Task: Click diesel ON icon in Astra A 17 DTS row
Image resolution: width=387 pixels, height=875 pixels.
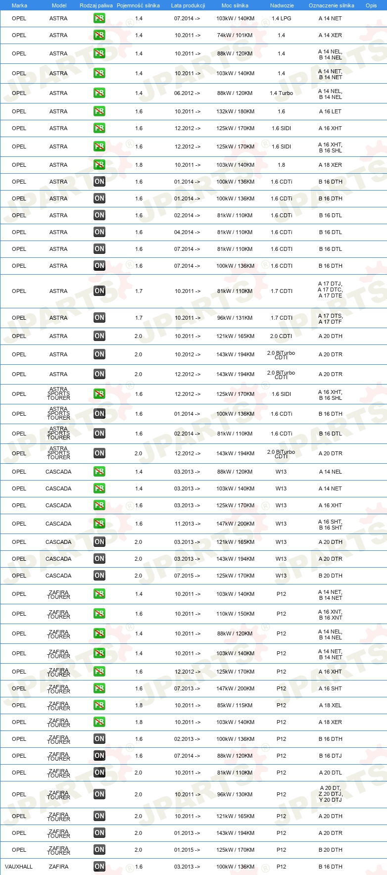Action: coord(99,318)
